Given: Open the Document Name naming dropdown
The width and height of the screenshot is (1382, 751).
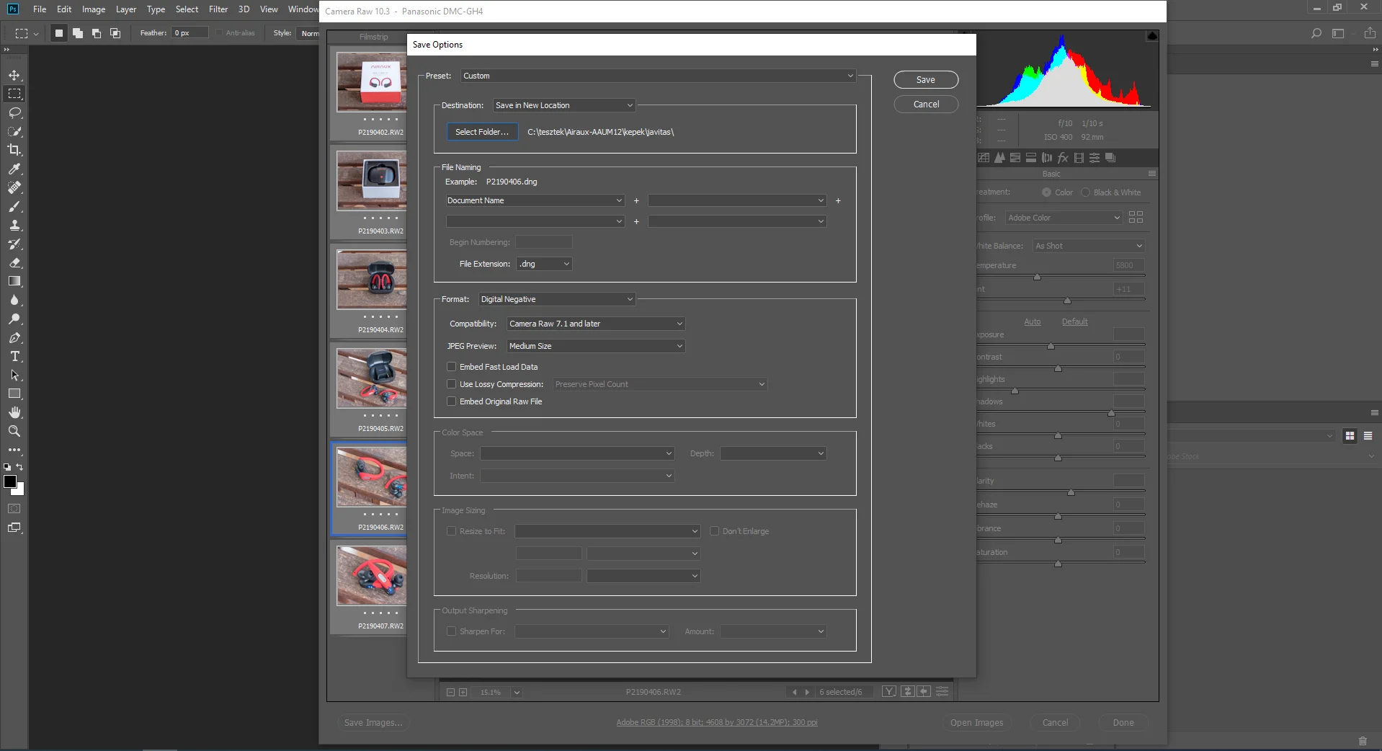Looking at the screenshot, I should coord(535,200).
